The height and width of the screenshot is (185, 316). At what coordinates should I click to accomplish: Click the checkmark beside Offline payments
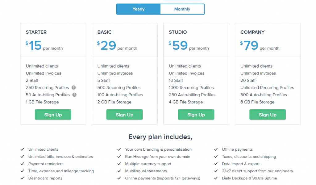coord(216,149)
